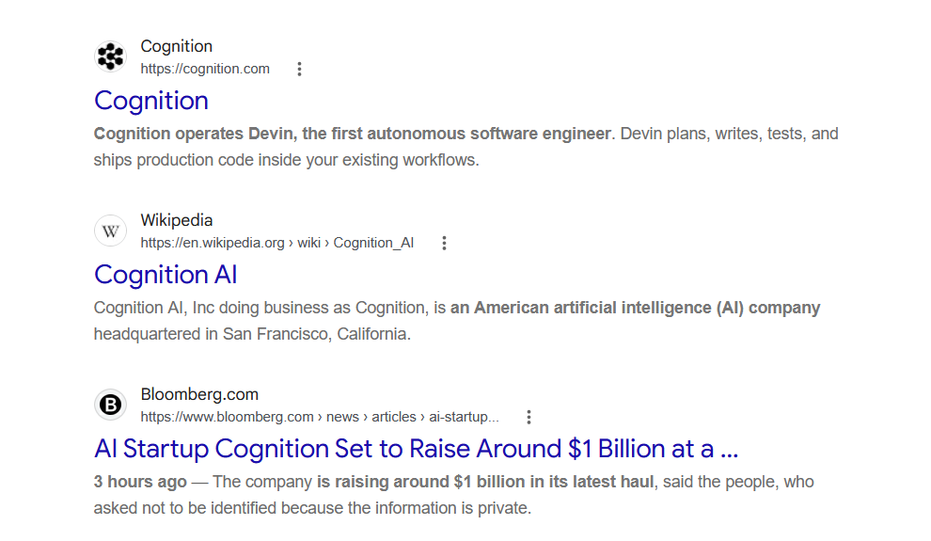Viewport: 931px width, 541px height.
Task: Open the three-dot menu beside Bloomberg URL
Action: click(x=529, y=417)
